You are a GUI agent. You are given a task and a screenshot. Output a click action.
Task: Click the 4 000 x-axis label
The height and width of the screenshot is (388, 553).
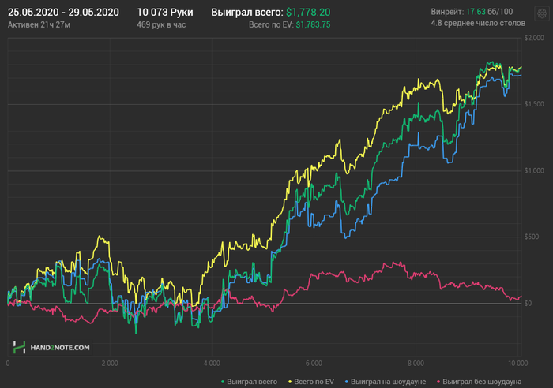coord(212,364)
